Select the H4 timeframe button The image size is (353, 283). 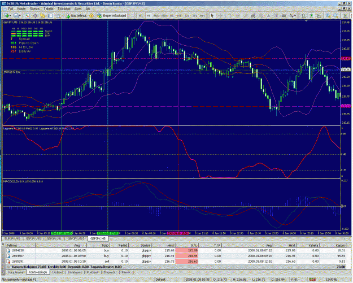click(x=179, y=16)
